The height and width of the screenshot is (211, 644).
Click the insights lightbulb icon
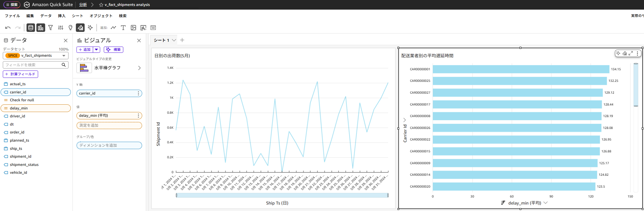(70, 28)
